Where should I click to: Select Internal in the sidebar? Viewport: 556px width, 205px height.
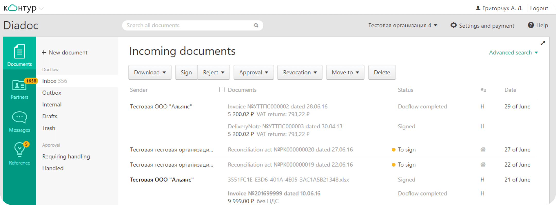52,105
